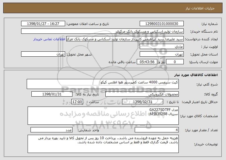Click the label تا تاریخ
The height and width of the screenshot is (160, 226).
coord(173,102)
